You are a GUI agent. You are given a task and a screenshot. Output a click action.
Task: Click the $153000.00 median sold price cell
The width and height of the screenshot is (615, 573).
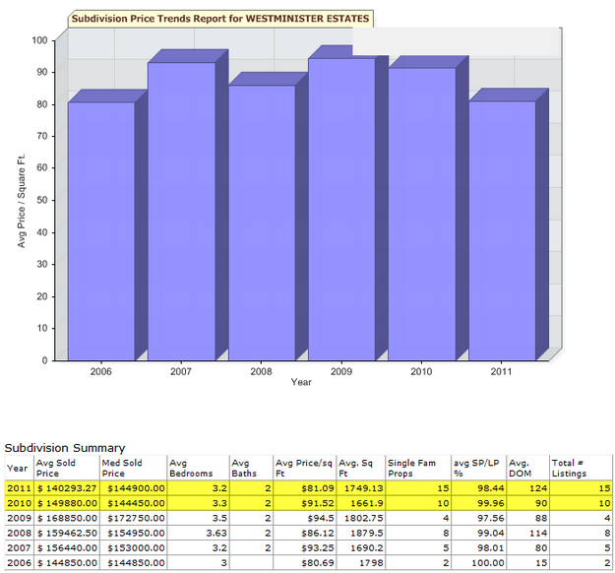click(x=134, y=547)
